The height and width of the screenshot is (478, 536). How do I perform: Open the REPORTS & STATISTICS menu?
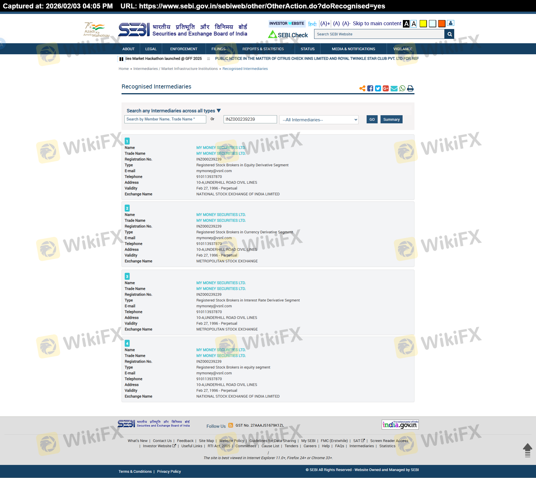(263, 49)
